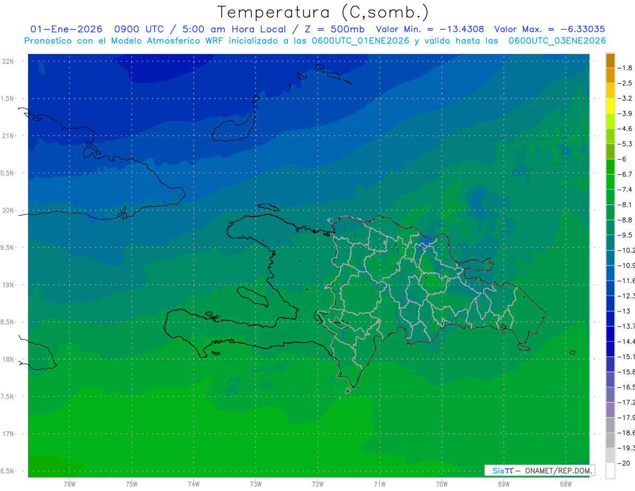Click the '72W' longitude label
635x491 pixels.
(317, 484)
